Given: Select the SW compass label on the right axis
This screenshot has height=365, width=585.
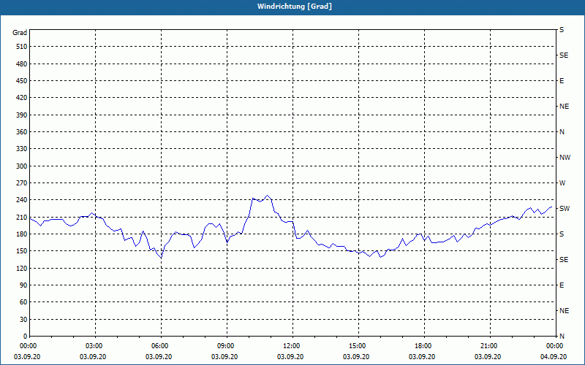Looking at the screenshot, I should pos(565,209).
